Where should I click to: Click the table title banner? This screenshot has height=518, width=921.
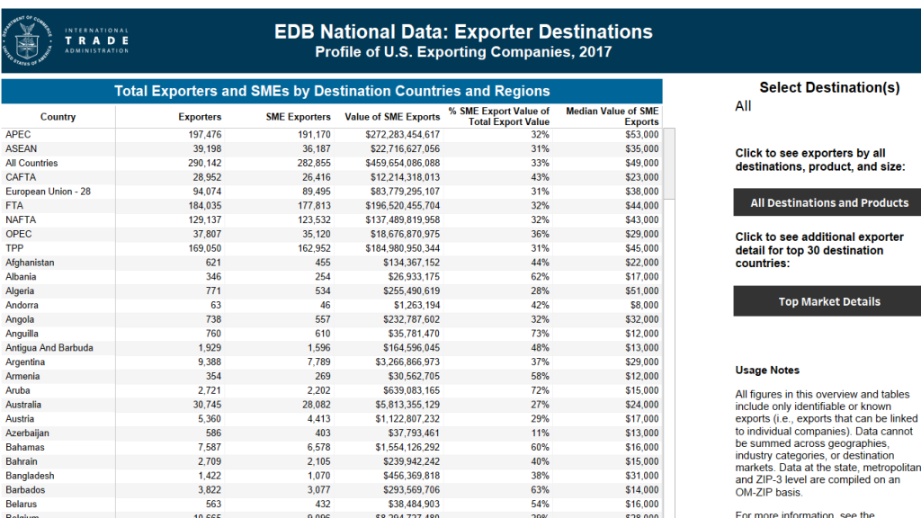tap(332, 91)
